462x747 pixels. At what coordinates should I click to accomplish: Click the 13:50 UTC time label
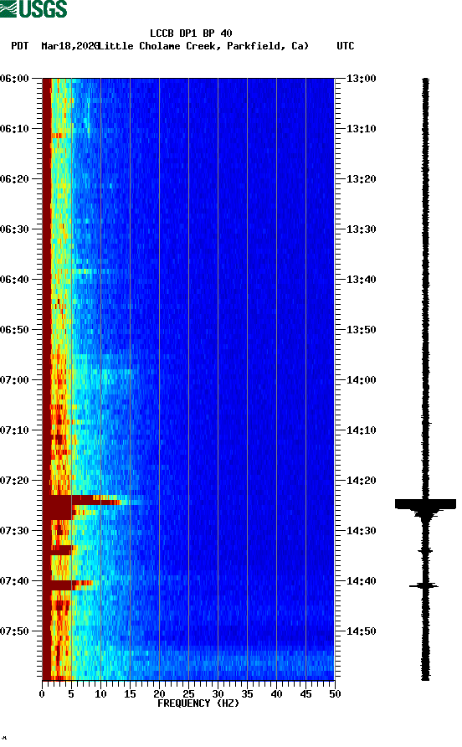[361, 330]
